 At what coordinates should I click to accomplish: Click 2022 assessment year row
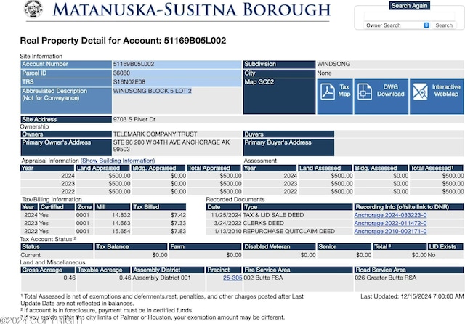tap(353, 192)
